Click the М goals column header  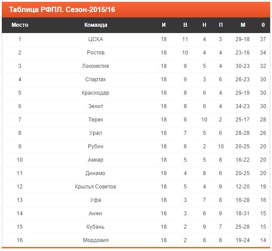243,25
